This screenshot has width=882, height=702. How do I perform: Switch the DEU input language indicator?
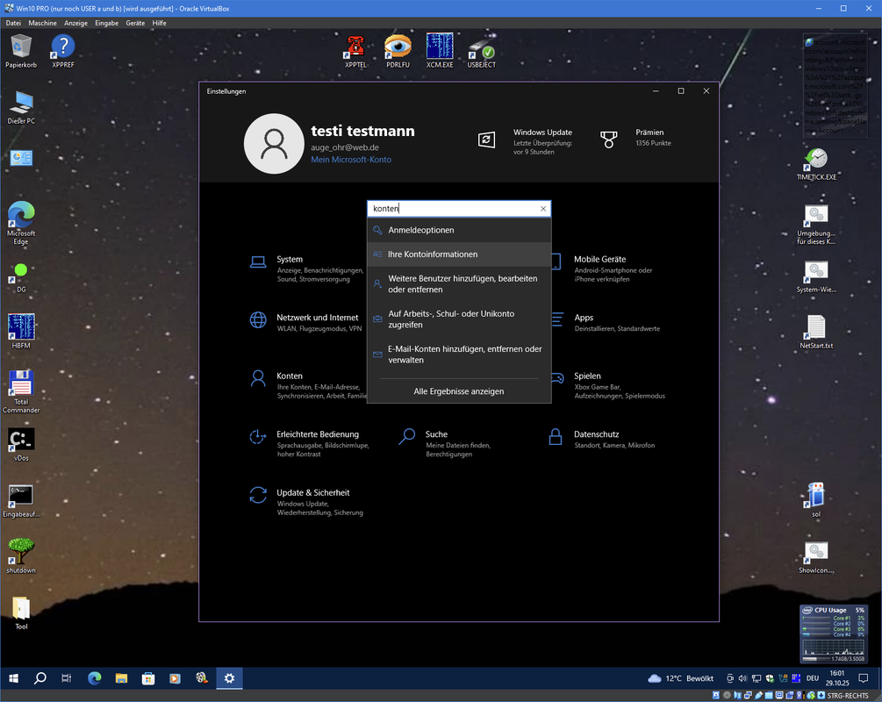click(813, 678)
